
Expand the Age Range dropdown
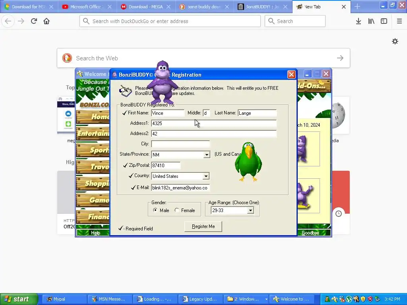(250, 210)
